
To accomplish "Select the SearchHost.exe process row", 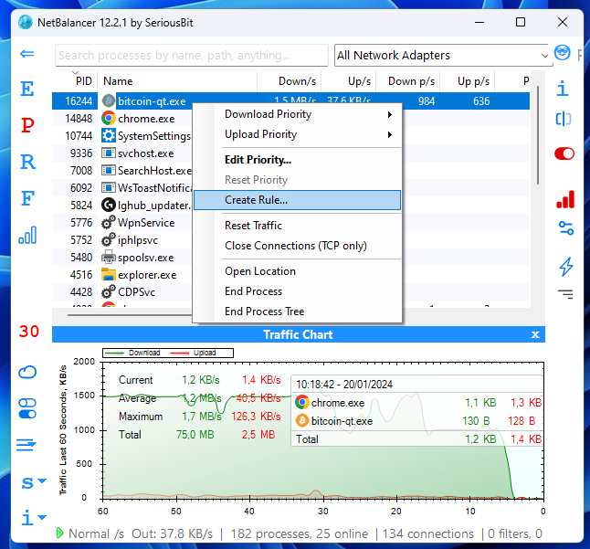I will [x=122, y=171].
